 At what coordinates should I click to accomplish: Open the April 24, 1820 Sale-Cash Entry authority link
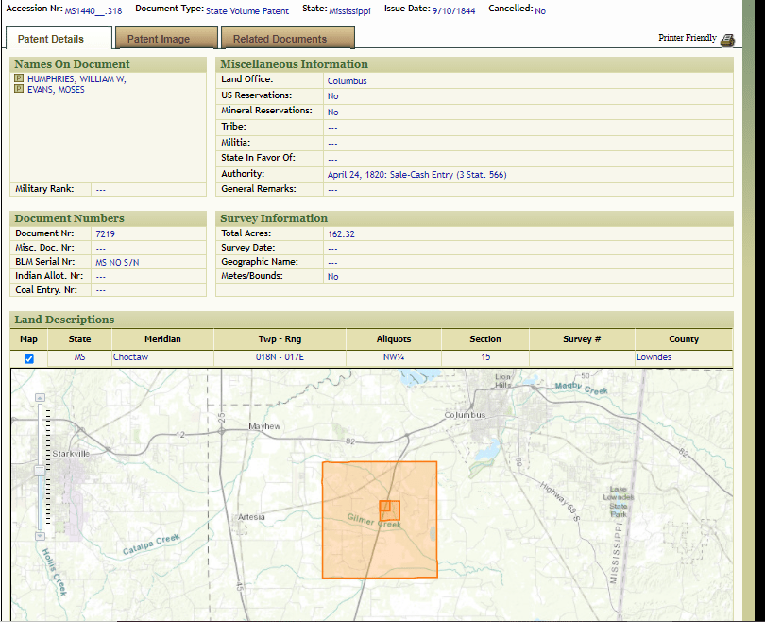coord(416,175)
